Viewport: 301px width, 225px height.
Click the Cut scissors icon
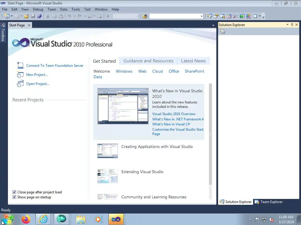pyautogui.click(x=48, y=16)
